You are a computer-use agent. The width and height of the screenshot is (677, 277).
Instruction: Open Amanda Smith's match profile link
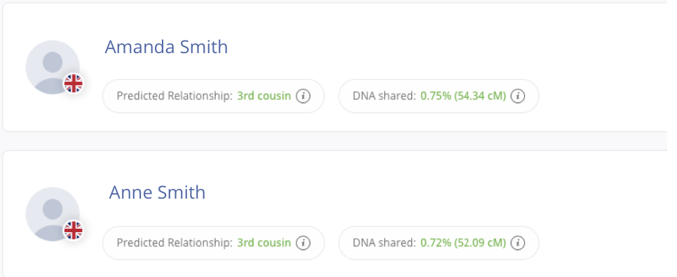click(x=166, y=47)
